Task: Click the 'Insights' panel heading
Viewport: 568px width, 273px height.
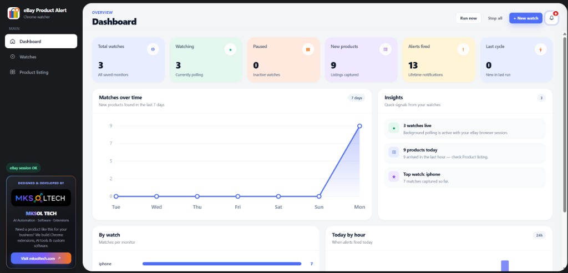Action: pyautogui.click(x=394, y=98)
